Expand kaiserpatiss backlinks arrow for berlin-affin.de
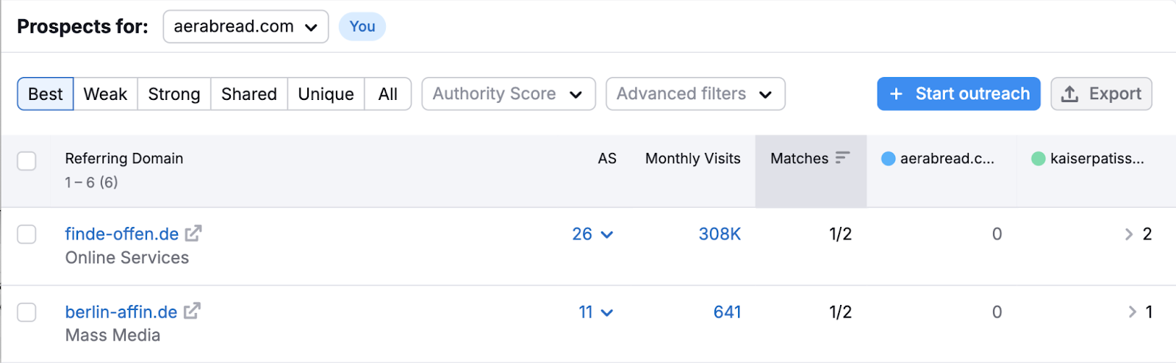Screen dimensions: 1176x363 pos(1132,312)
